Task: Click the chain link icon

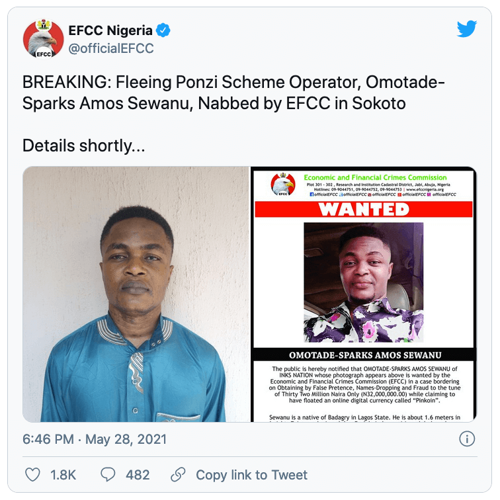Action: coord(178,474)
